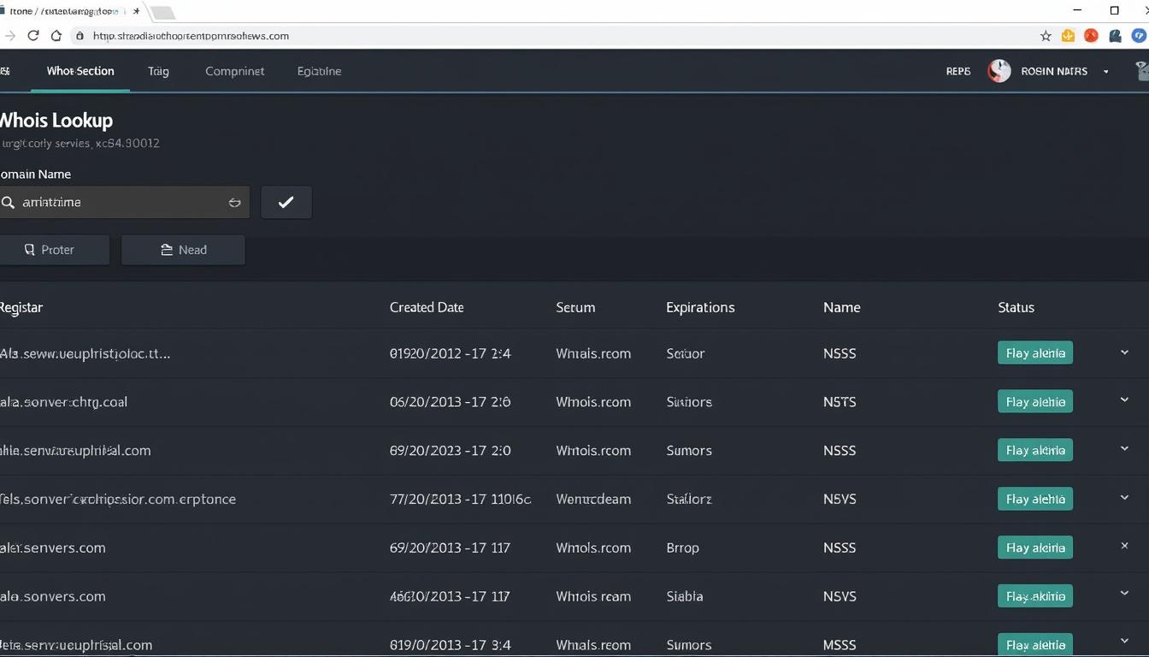Sort by the Created Date column header
The width and height of the screenshot is (1149, 657).
pos(427,307)
